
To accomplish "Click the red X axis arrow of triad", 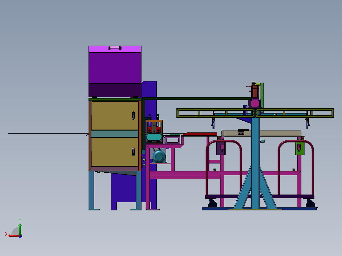I will tap(14, 236).
